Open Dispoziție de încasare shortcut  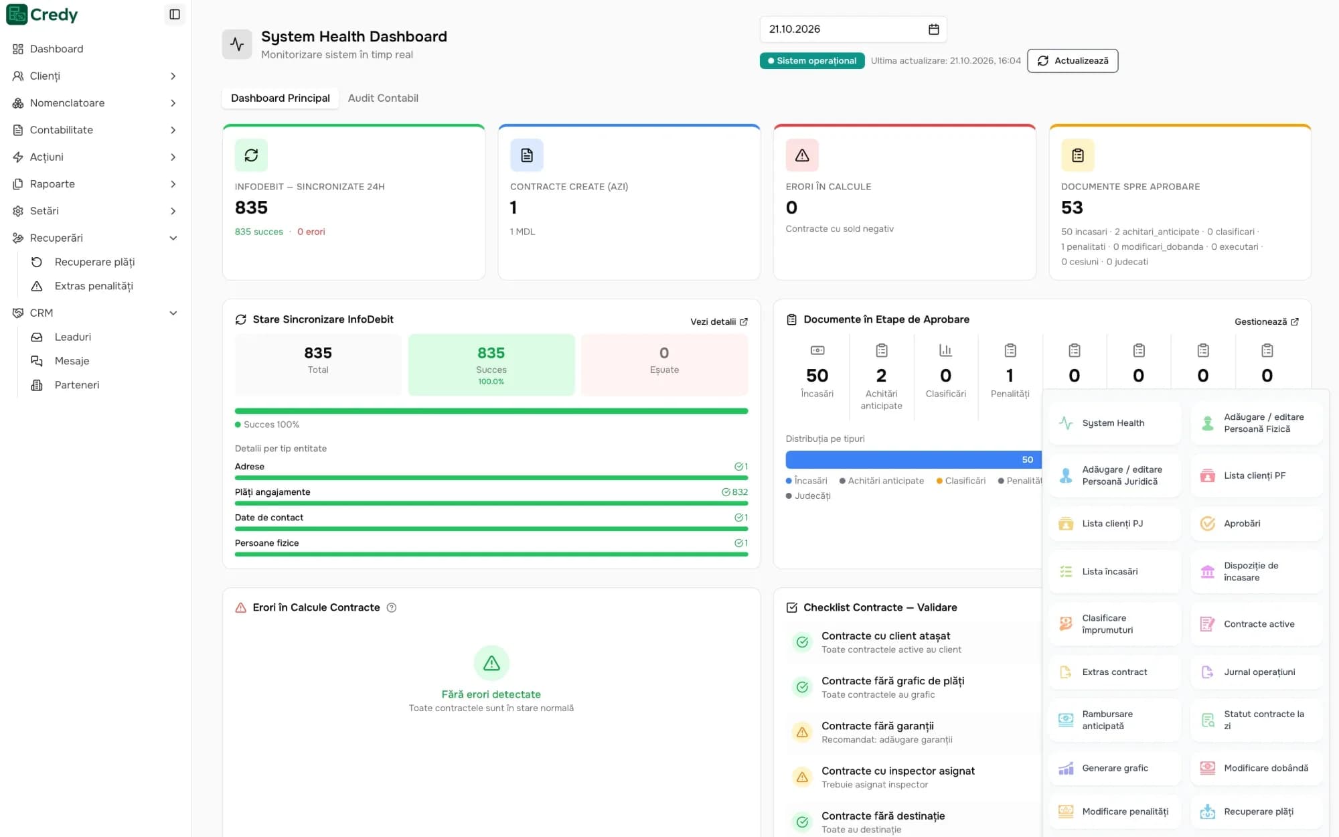click(x=1256, y=572)
